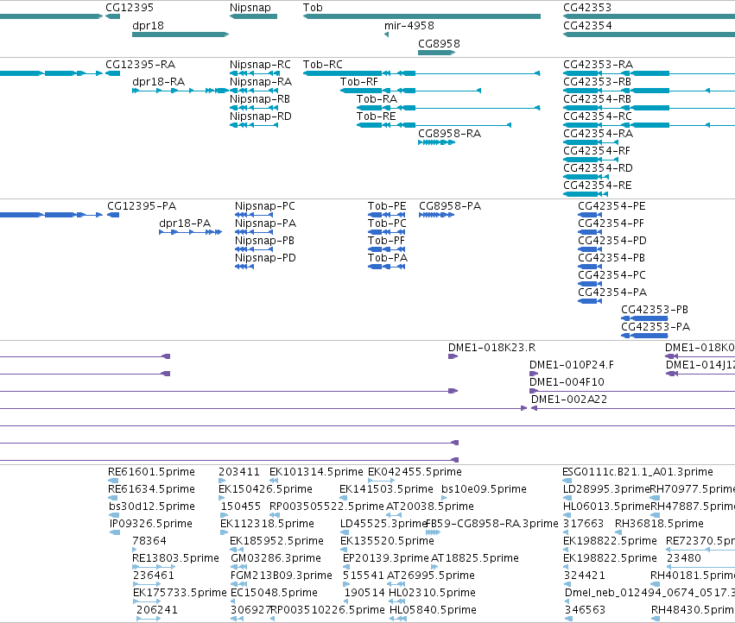The image size is (735, 623).
Task: Click the HL05840.5prime EST label
Action: 433,610
